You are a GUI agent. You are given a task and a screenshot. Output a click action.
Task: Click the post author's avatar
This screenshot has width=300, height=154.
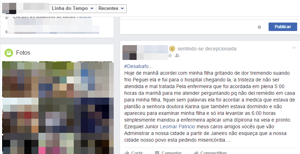tap(130, 53)
